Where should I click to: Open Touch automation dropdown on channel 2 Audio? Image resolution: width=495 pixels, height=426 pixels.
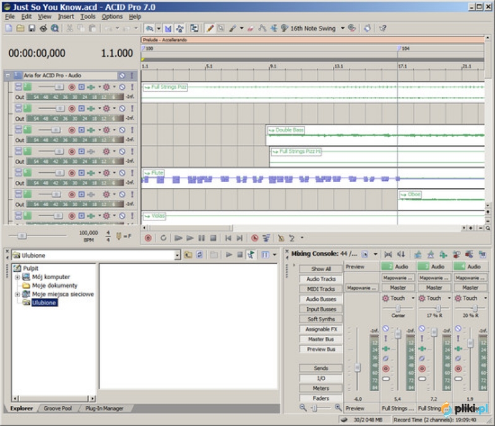point(413,298)
